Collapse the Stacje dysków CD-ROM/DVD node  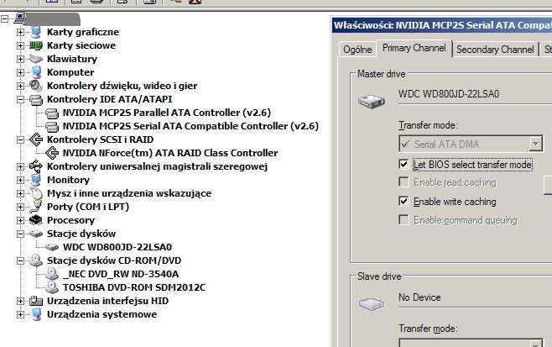[x=20, y=260]
